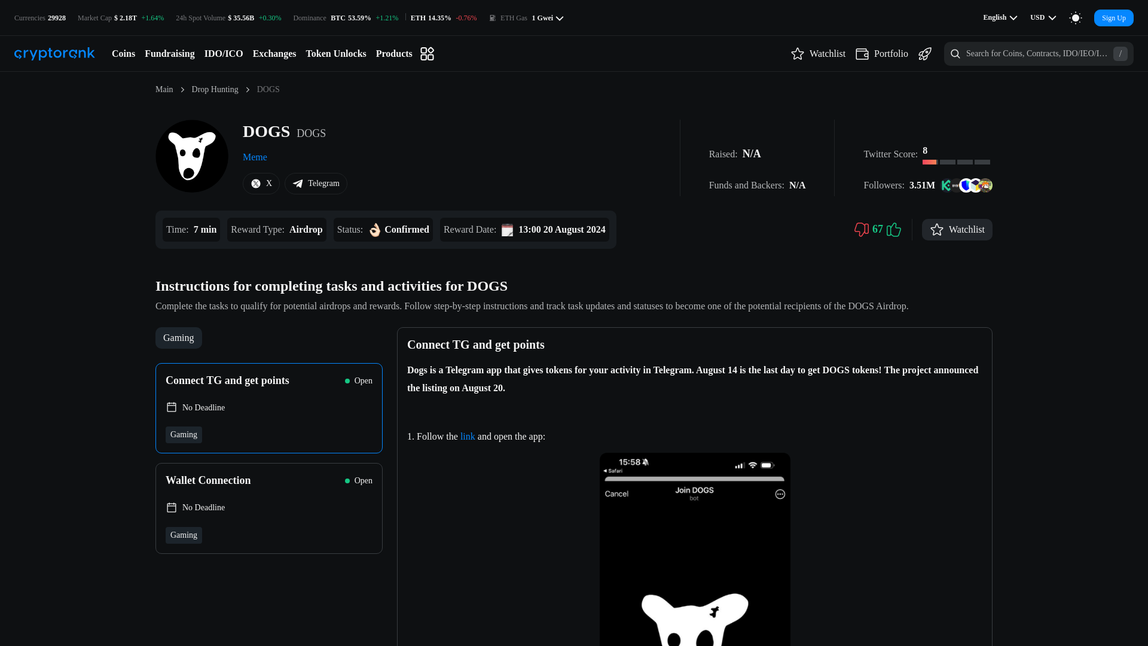
Task: Click the vote count 67
Action: click(x=878, y=230)
